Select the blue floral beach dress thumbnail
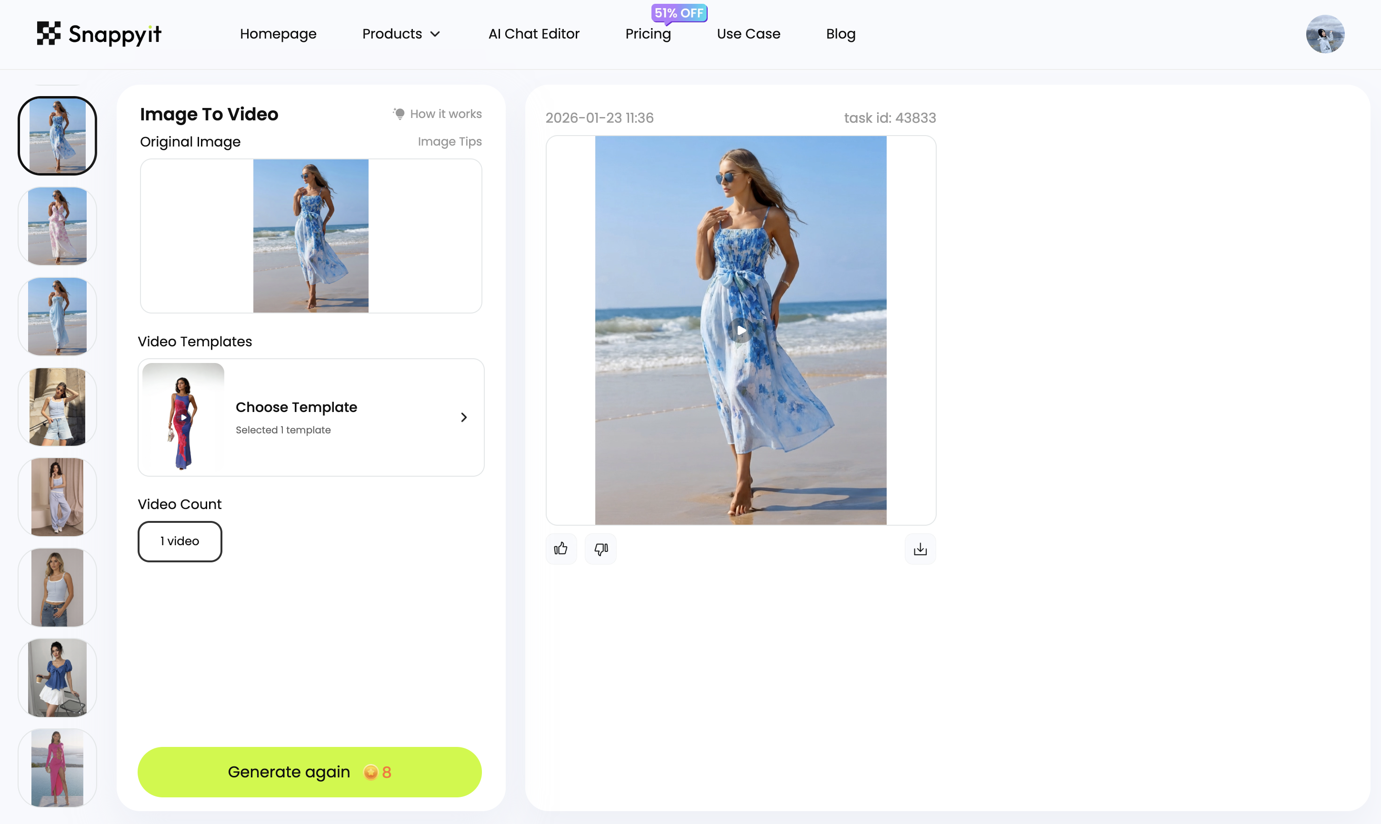Image resolution: width=1381 pixels, height=824 pixels. click(x=57, y=136)
